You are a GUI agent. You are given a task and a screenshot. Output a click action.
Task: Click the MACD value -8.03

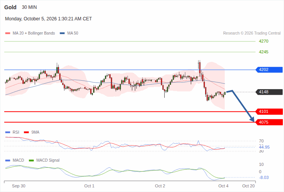[x=264, y=177]
